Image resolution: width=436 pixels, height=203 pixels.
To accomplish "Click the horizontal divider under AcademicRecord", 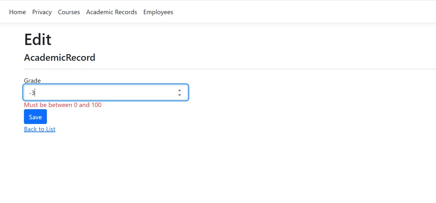I will pyautogui.click(x=220, y=69).
